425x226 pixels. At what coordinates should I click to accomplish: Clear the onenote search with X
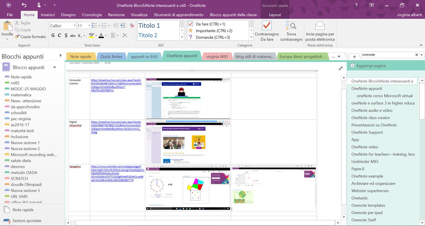[x=416, y=55]
